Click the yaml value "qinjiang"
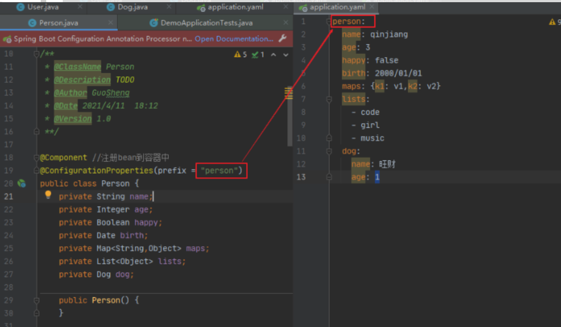 click(x=389, y=35)
